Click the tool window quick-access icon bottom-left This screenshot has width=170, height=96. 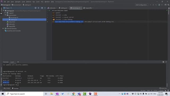pyautogui.click(x=1, y=90)
